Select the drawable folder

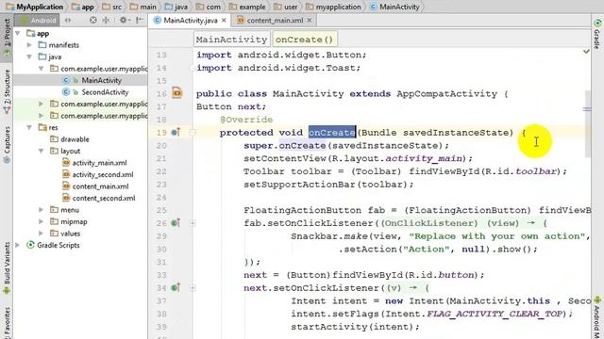click(75, 139)
